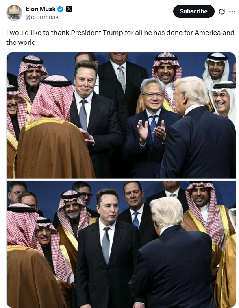239x308 pixels.
Task: Open the bottom photo of the post
Action: pyautogui.click(x=121, y=244)
